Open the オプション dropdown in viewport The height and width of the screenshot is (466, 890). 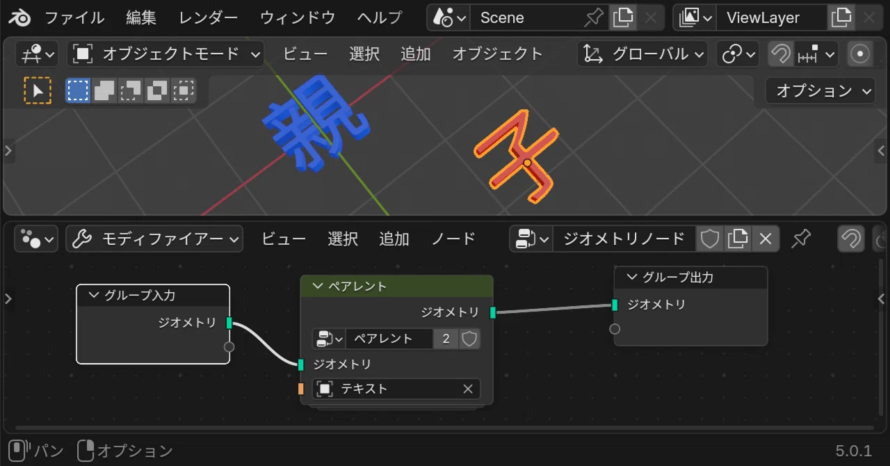pos(820,90)
